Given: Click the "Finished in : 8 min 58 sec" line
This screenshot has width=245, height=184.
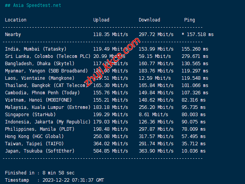Looking at the screenshot, I should (x=39, y=173).
